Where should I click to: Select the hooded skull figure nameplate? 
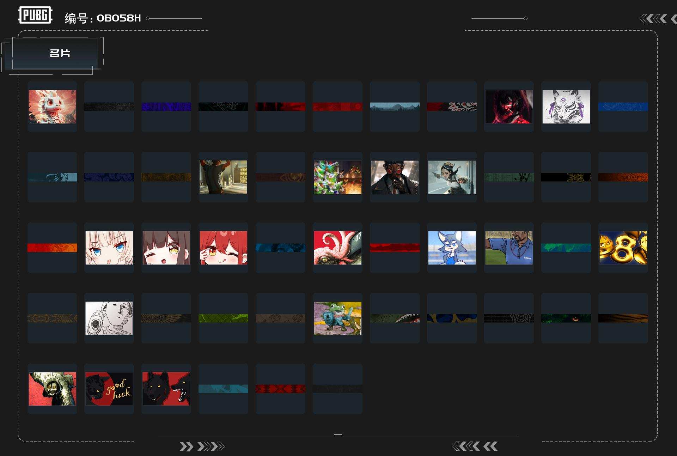tap(52, 389)
